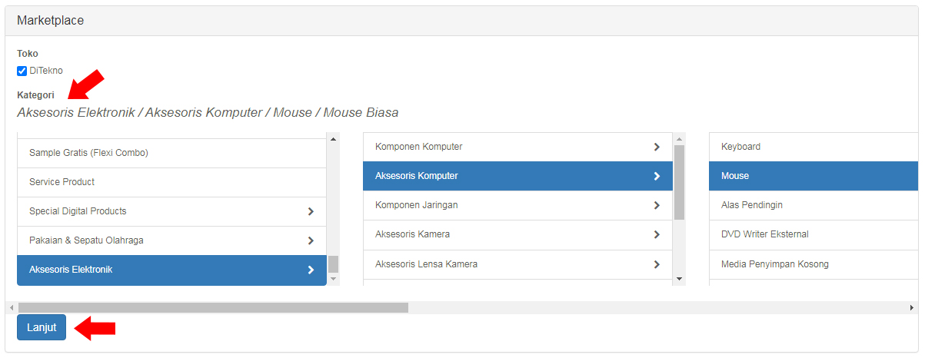This screenshot has height=358, width=925.
Task: Choose Keyboard subcategory
Action: [x=814, y=147]
